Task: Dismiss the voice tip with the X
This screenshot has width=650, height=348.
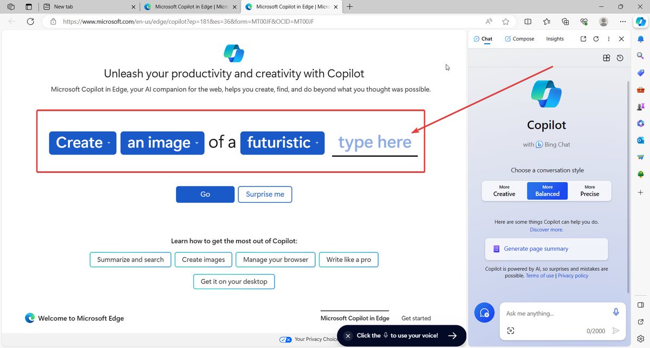Action: pos(348,336)
